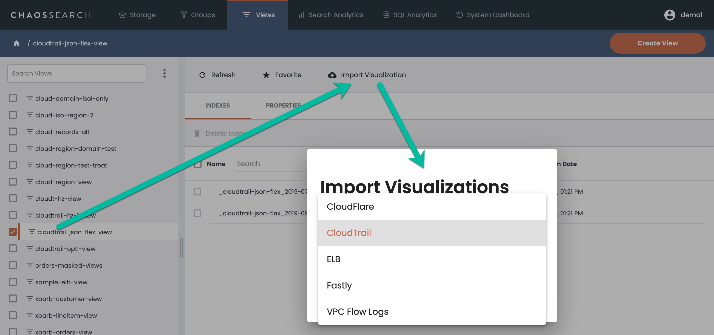
Task: Open the cloudtrail-opti-view entry
Action: (x=65, y=249)
